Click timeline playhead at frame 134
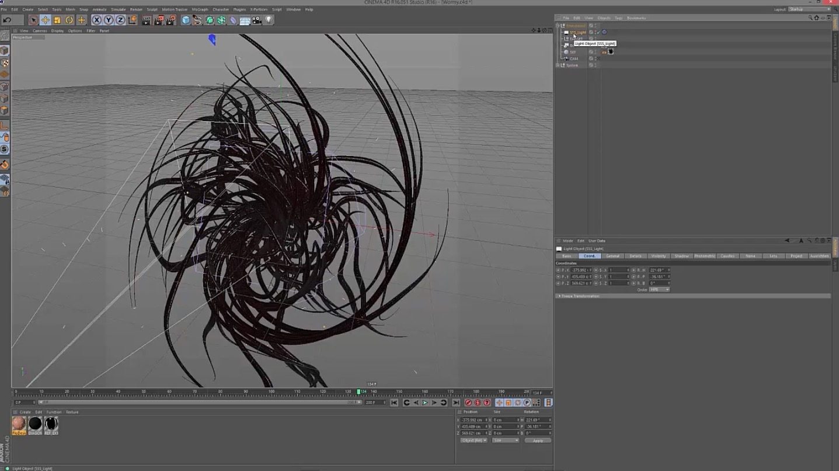 (358, 392)
